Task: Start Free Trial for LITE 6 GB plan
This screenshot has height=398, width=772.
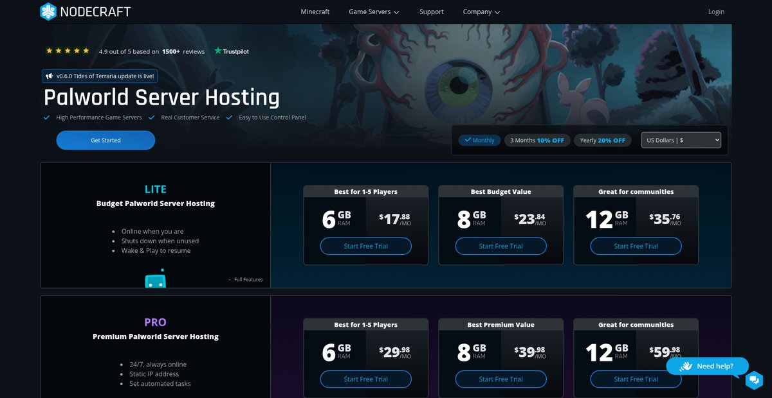Action: [366, 246]
